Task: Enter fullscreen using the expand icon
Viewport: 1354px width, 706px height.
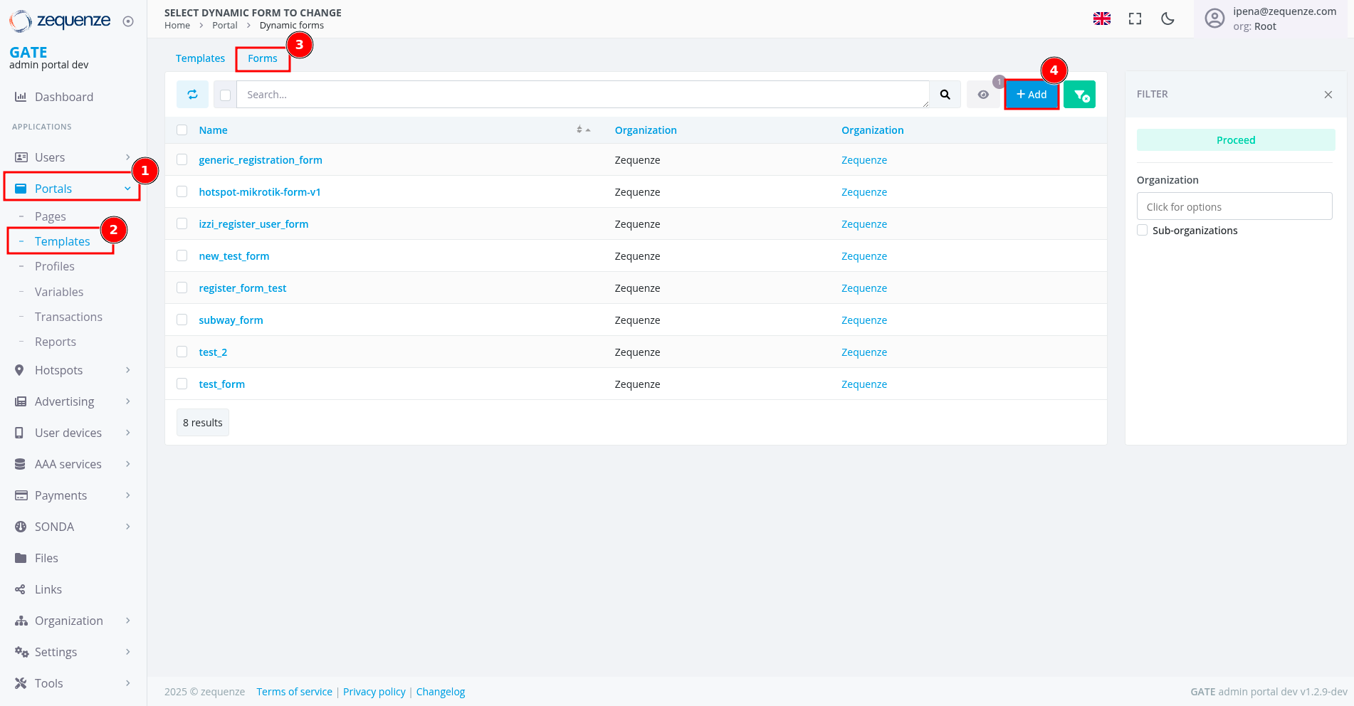Action: click(x=1135, y=19)
